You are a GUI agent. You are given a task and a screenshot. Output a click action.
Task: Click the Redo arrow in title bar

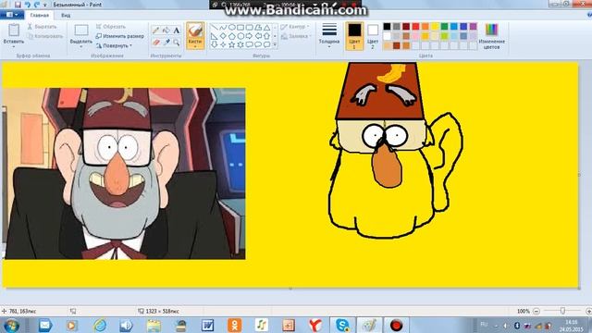(x=37, y=5)
